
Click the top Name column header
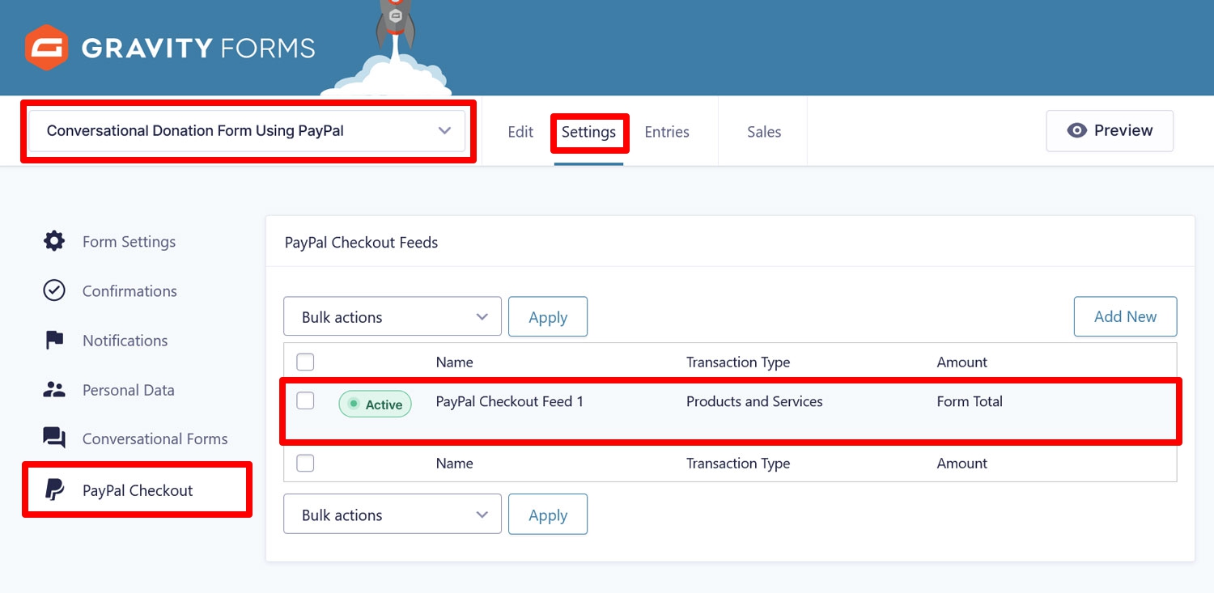[454, 362]
